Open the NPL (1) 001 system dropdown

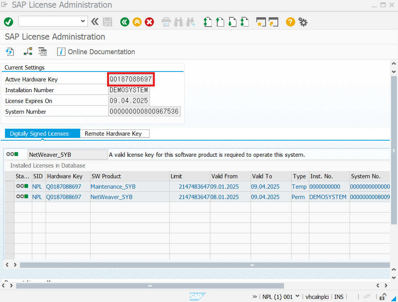[281, 297]
